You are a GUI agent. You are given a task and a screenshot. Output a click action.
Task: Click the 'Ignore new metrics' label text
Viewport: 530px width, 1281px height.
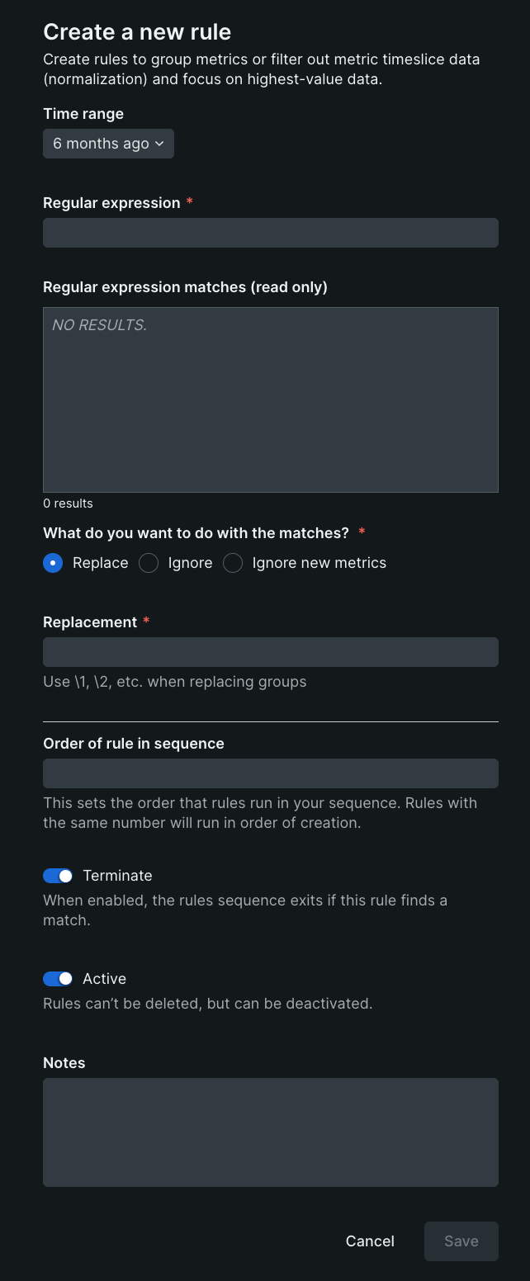click(x=319, y=563)
